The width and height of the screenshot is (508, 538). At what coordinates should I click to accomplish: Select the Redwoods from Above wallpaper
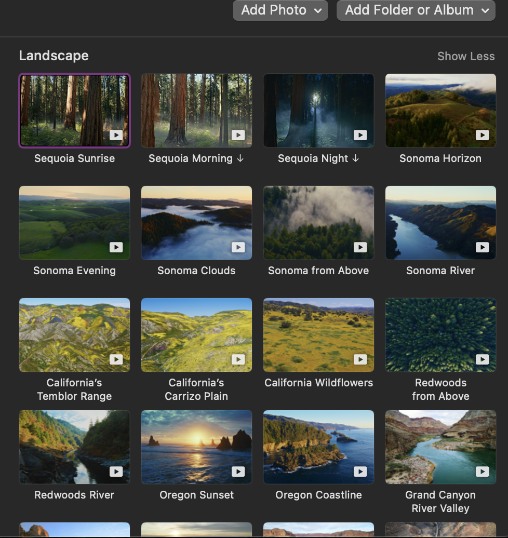(x=440, y=334)
